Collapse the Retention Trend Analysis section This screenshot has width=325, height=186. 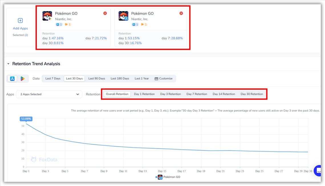(x=8, y=64)
